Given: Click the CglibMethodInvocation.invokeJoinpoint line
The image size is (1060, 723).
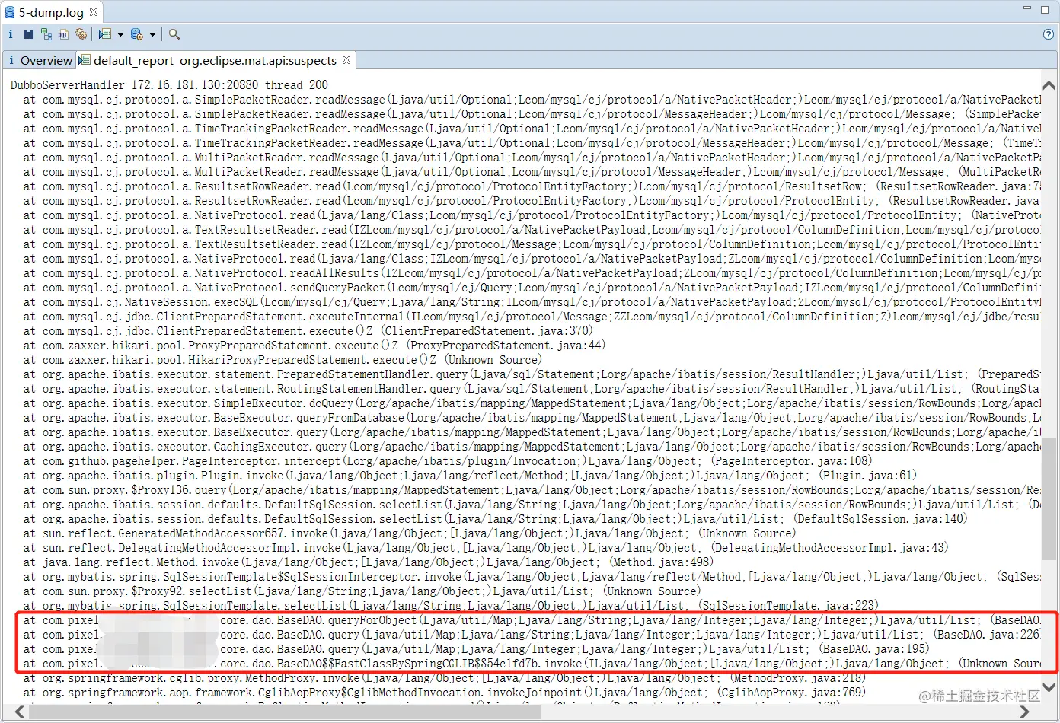Looking at the screenshot, I should tap(444, 692).
